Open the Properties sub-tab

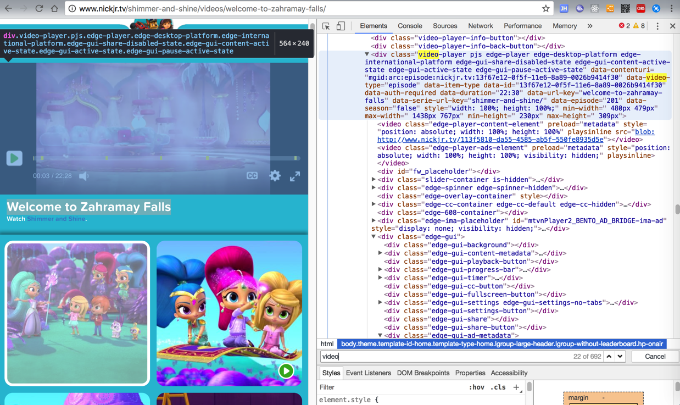coord(470,373)
